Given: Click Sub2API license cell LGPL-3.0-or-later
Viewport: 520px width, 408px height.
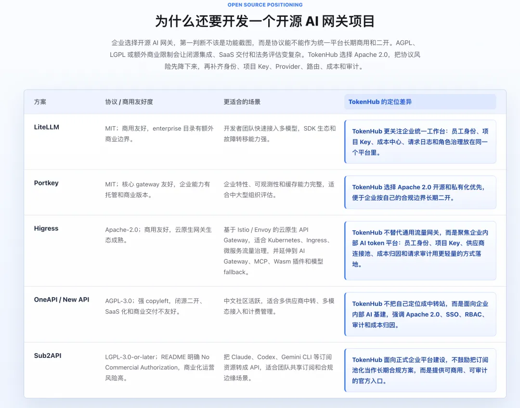Looking at the screenshot, I should tap(160, 368).
